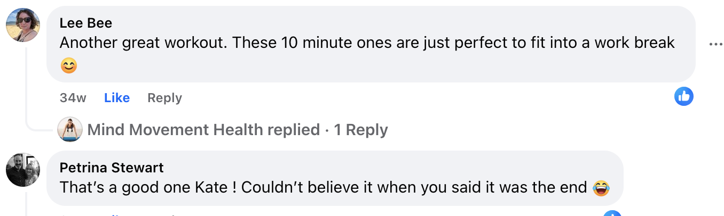Screen dimensions: 724x216
Task: Like Lee Bee's comment
Action: click(x=116, y=98)
